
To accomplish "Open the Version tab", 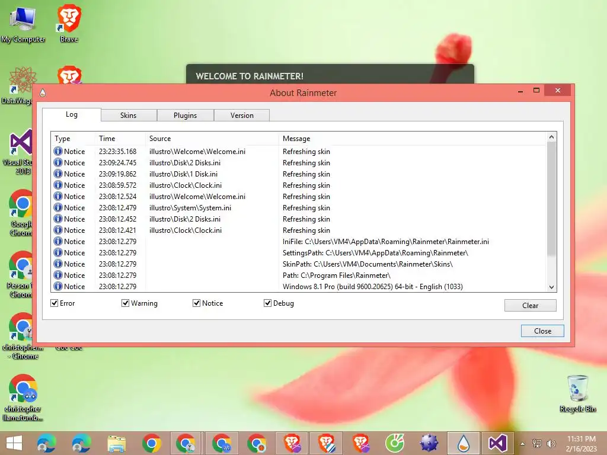I will click(x=242, y=116).
